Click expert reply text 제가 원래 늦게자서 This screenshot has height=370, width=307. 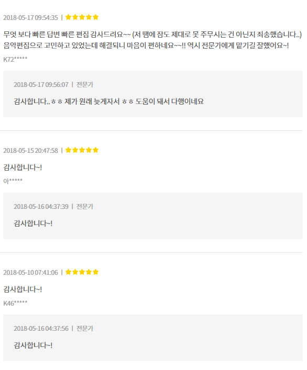[x=92, y=102]
